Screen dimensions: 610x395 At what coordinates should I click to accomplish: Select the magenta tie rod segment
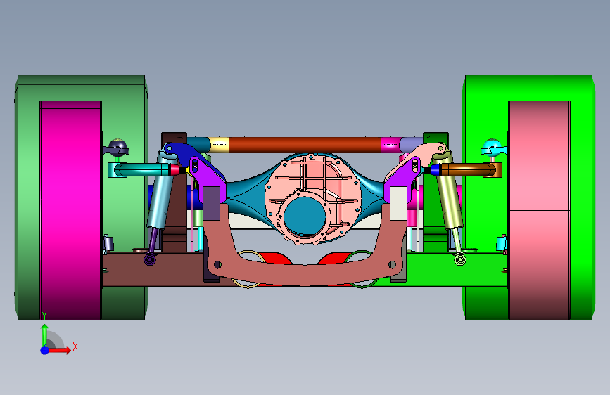tap(390, 145)
